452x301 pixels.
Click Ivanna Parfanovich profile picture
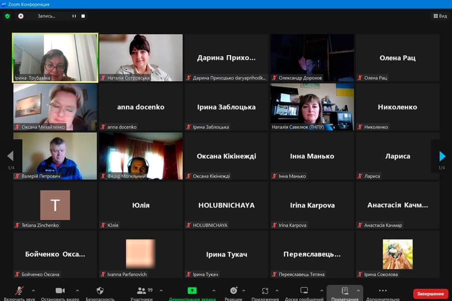coord(141,254)
